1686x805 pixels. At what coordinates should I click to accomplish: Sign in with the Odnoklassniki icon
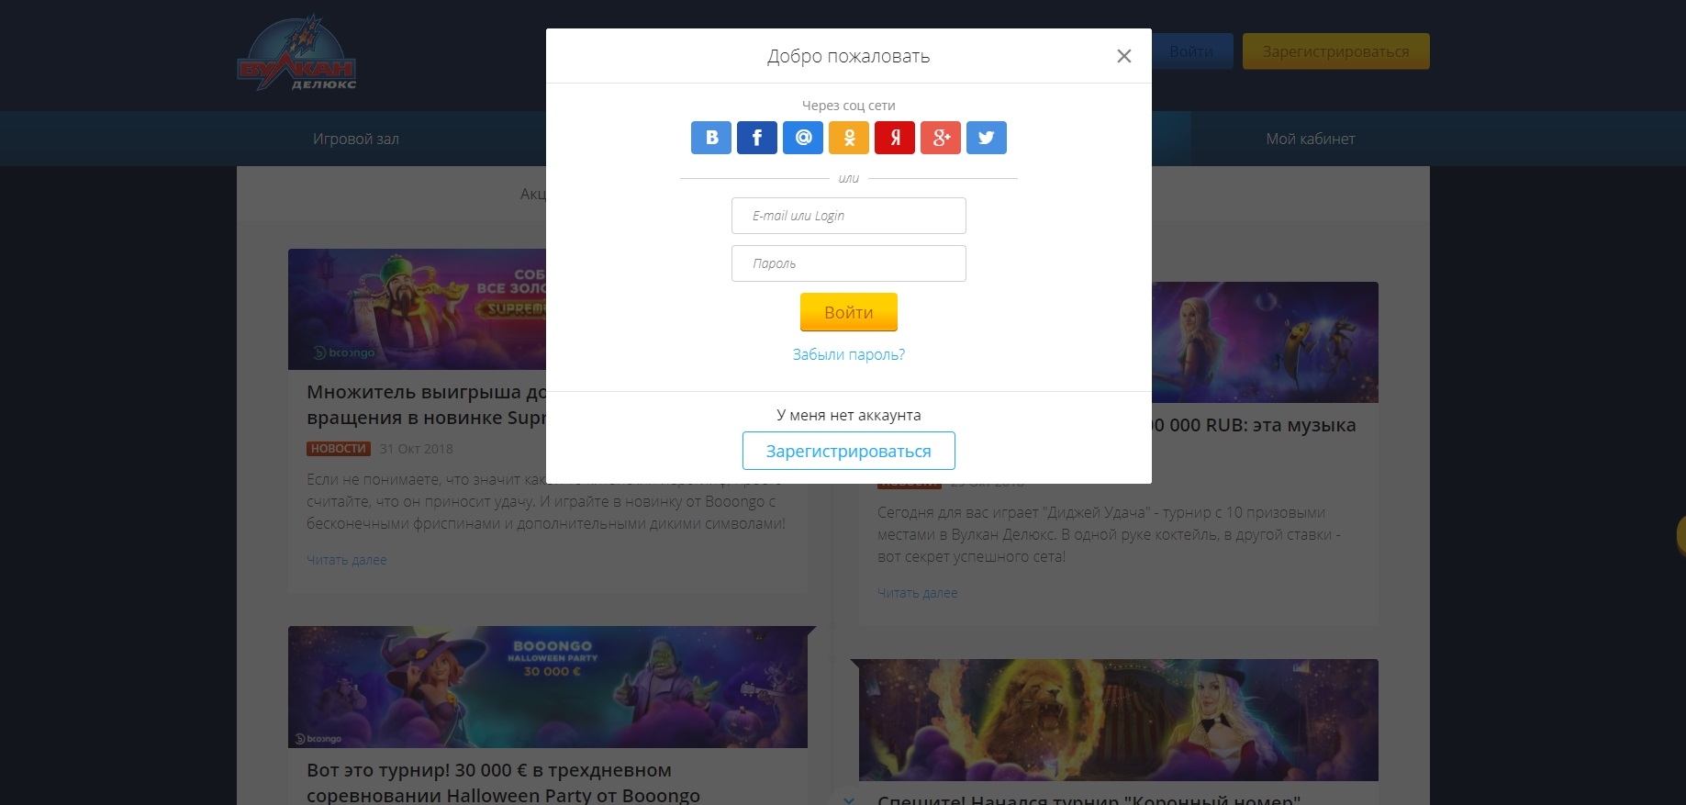849,138
